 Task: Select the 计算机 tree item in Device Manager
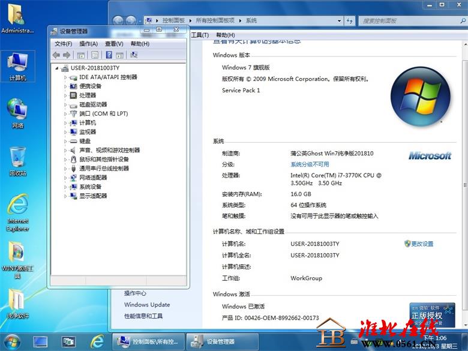88,123
